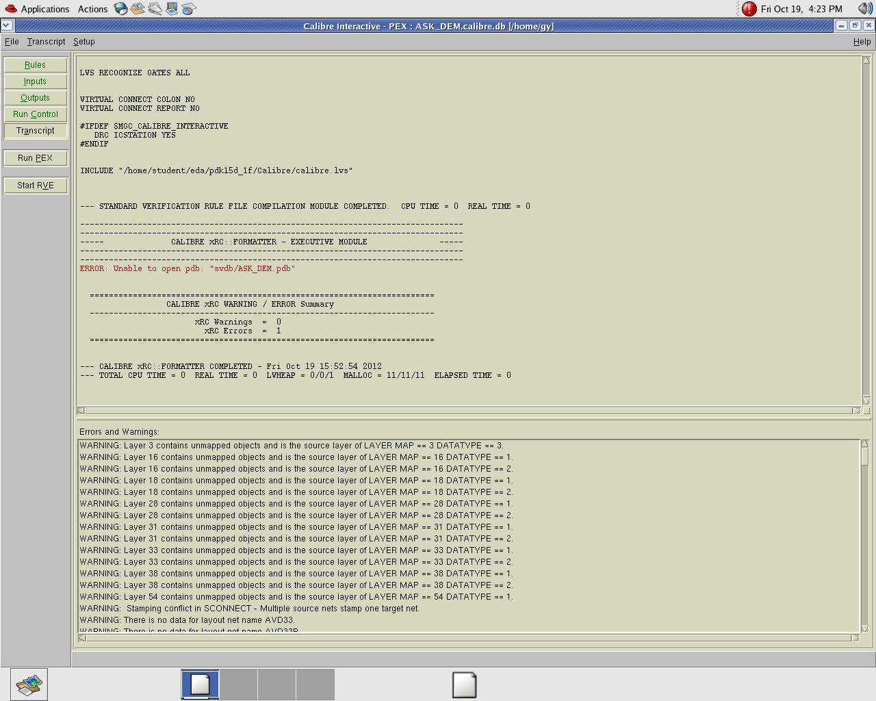Launch the email client icon in the panel
Viewport: 876px width, 701px height.
pyautogui.click(x=138, y=8)
